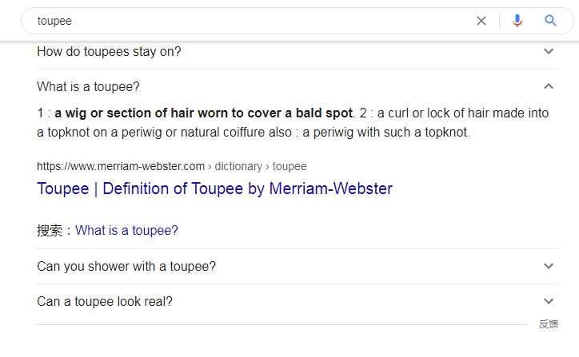Click the 'How do toupees stay on?' question
The height and width of the screenshot is (357, 579).
pyautogui.click(x=109, y=51)
